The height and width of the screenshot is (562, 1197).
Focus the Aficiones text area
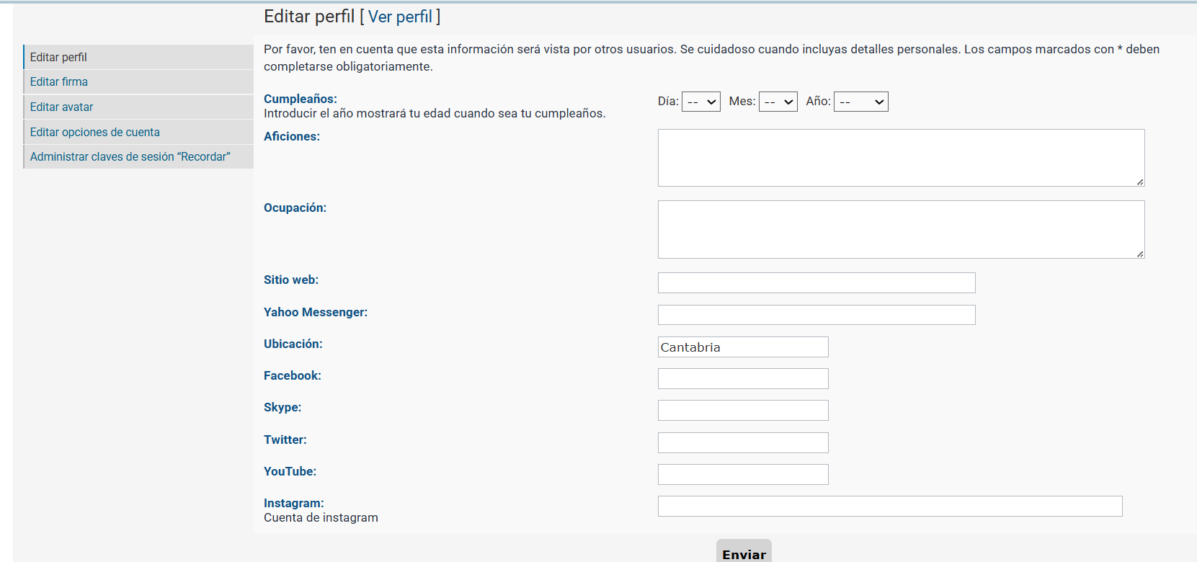(x=901, y=158)
